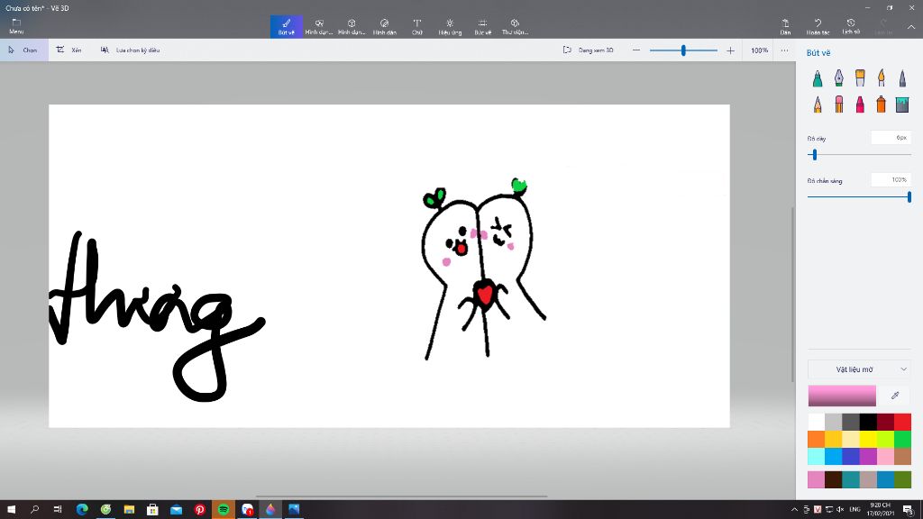Collapse the ribbon with the chevron
The image size is (923, 519).
[x=911, y=27]
